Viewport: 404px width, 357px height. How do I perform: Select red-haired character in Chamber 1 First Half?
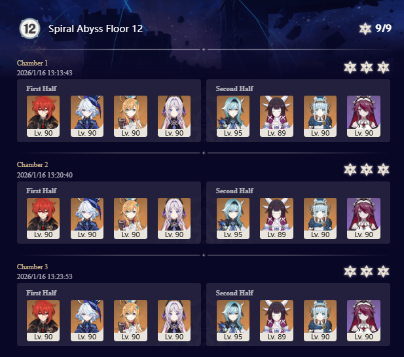coord(43,116)
